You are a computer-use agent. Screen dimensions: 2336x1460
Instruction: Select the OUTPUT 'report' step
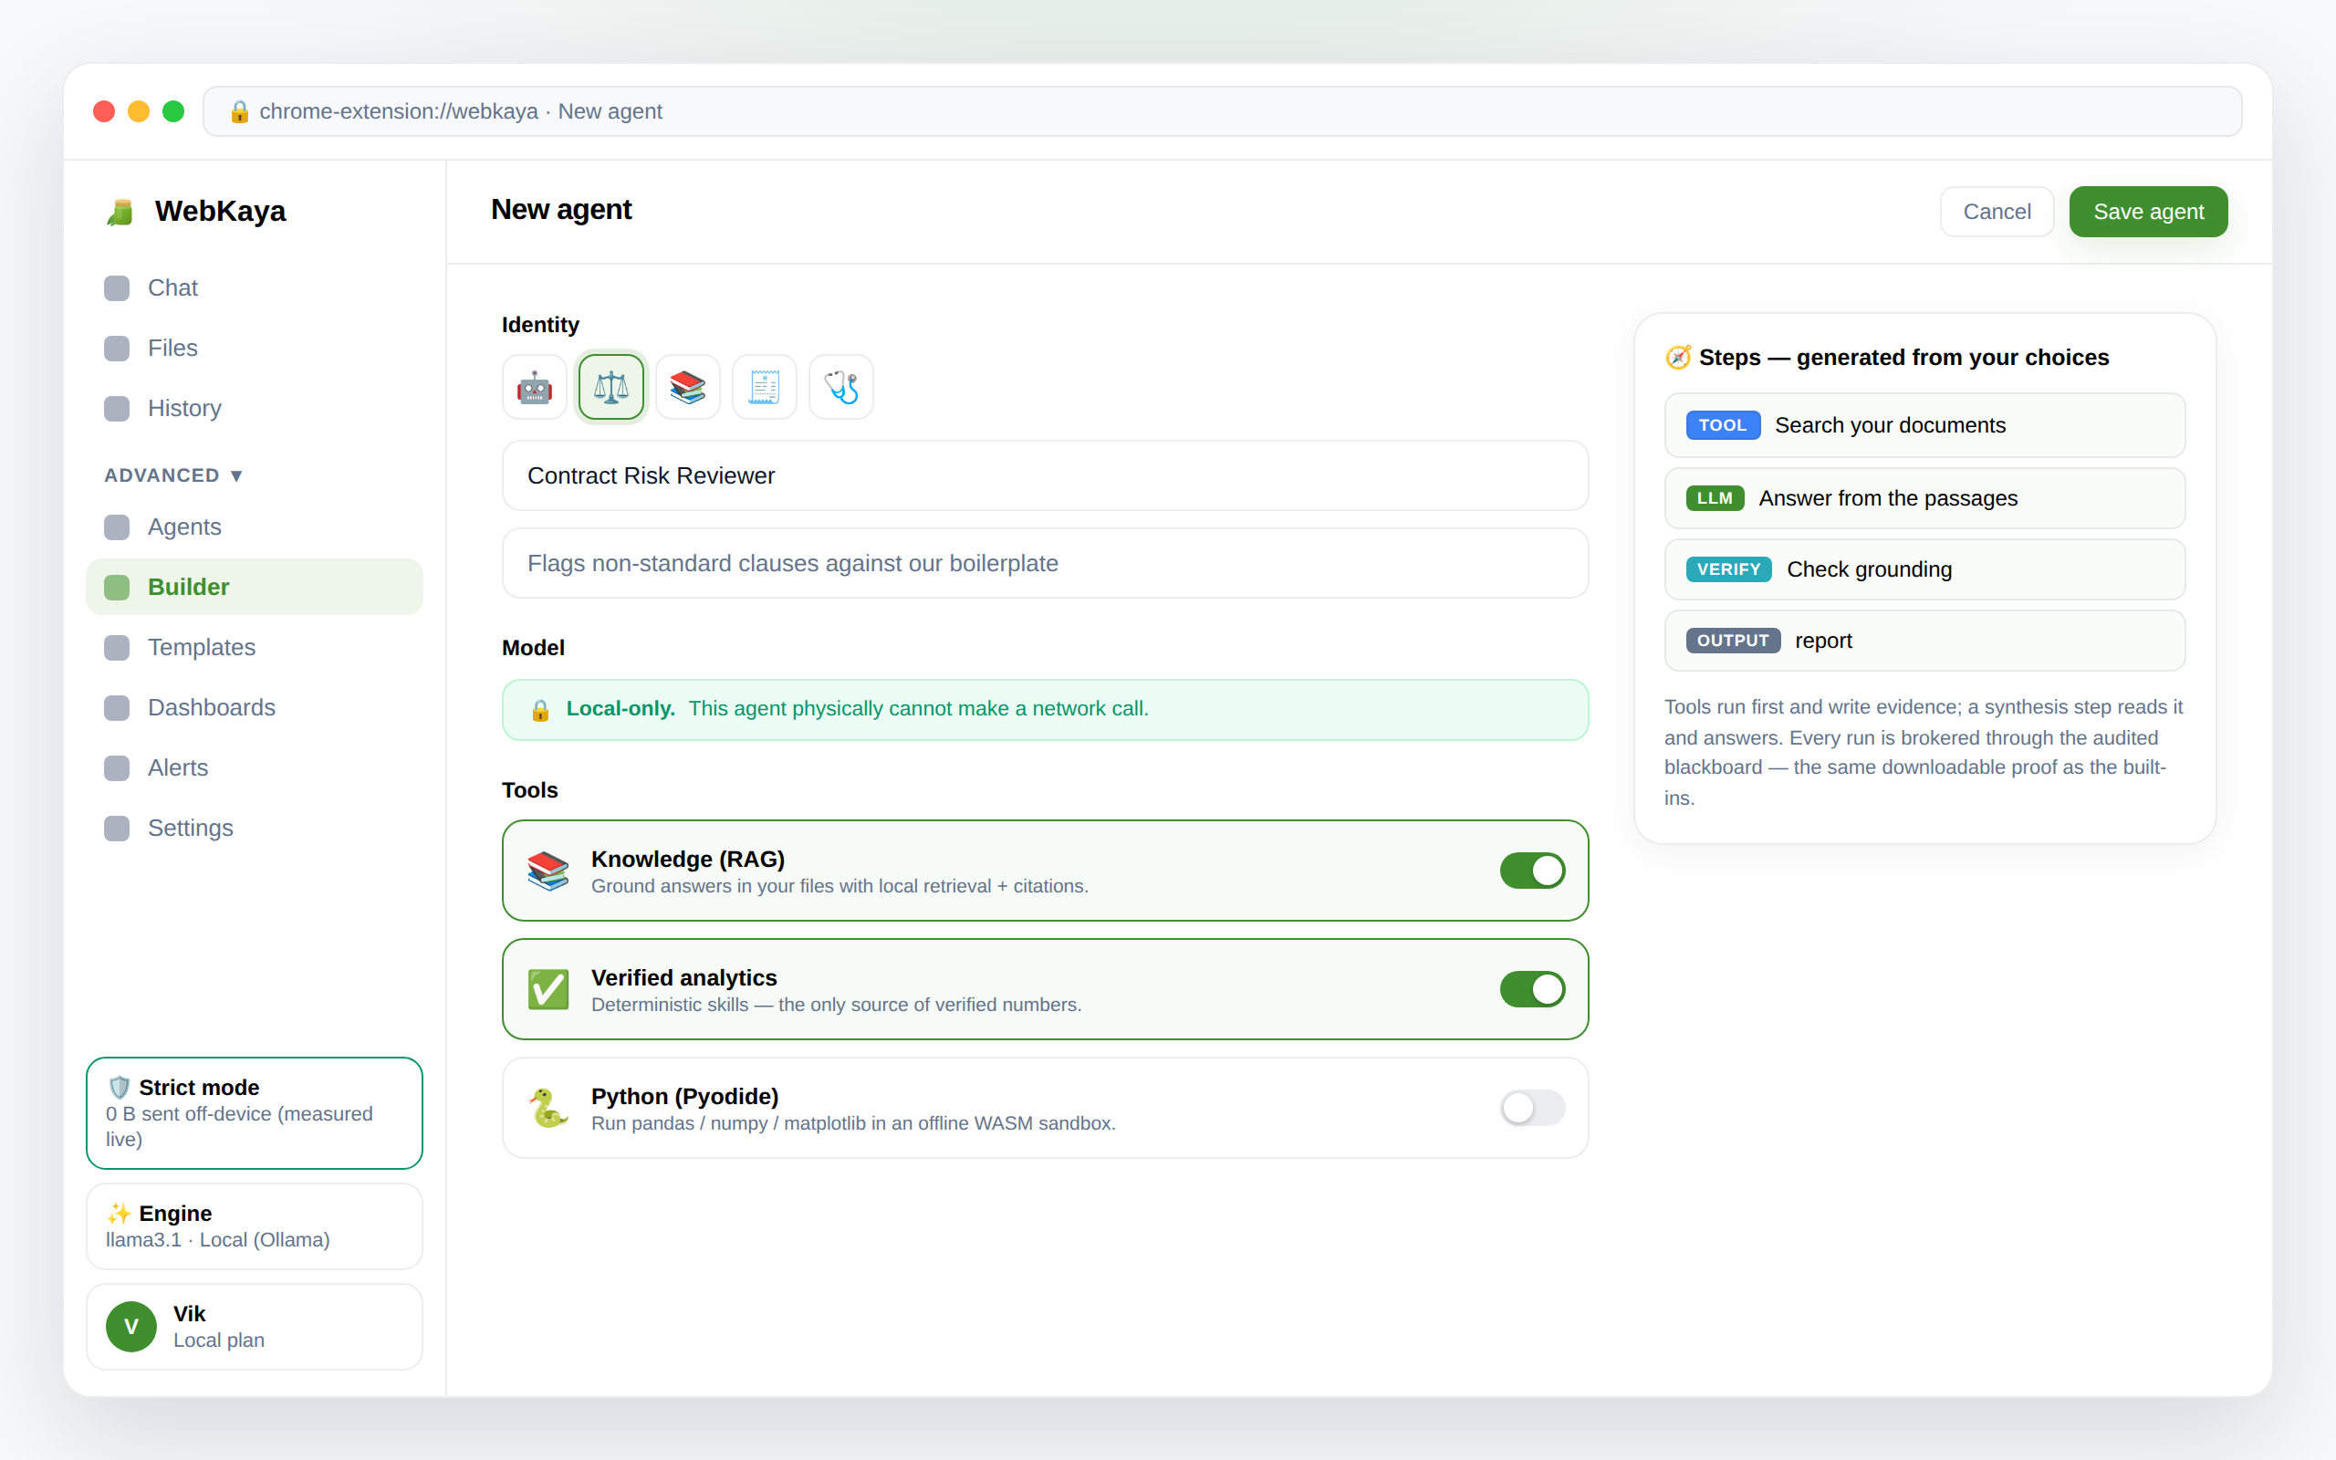point(1924,641)
